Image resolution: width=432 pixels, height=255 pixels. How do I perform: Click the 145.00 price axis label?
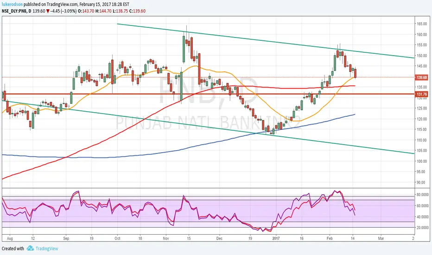pos(421,66)
